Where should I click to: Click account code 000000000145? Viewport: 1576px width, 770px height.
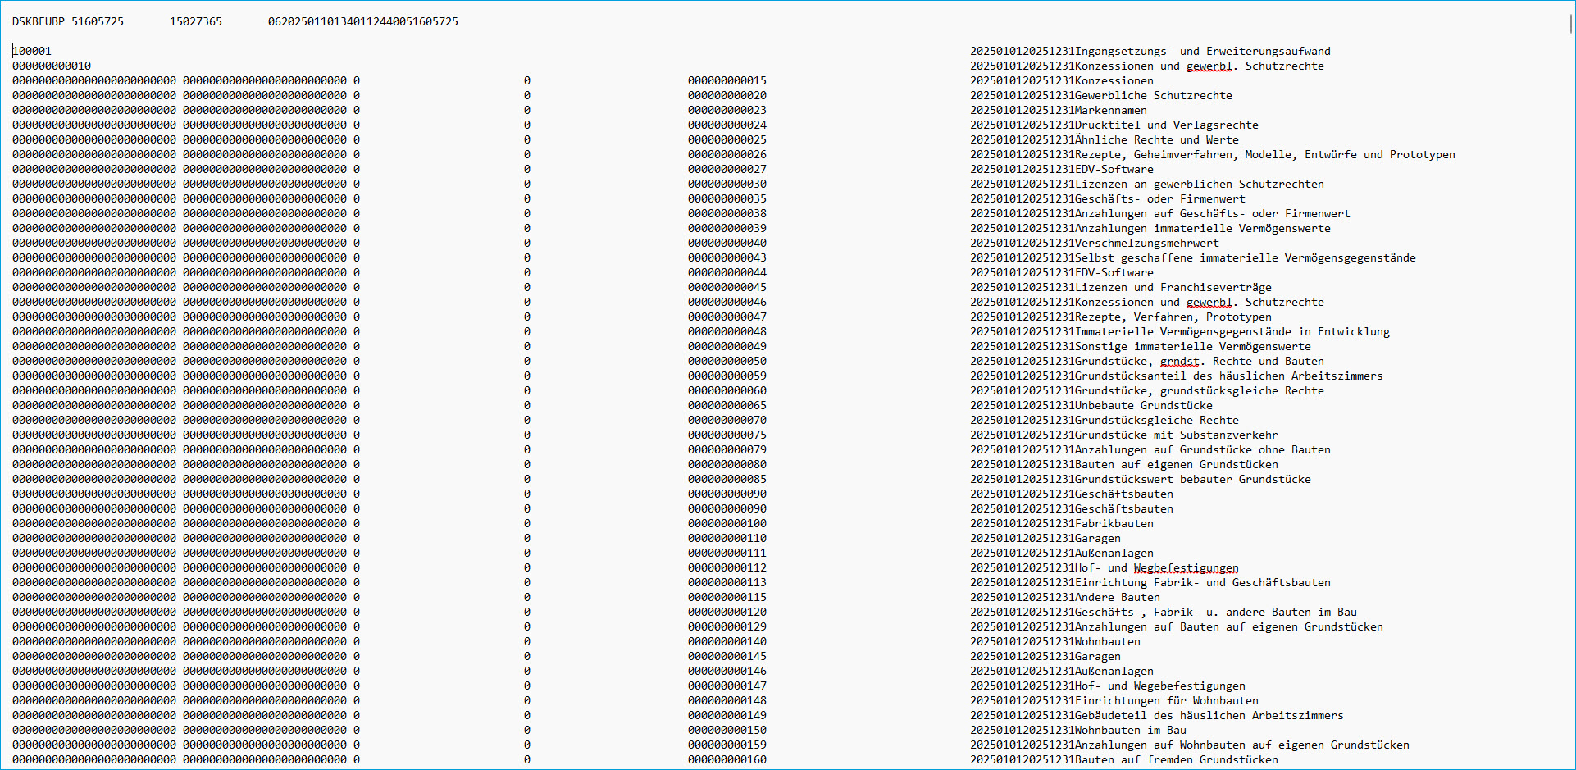coord(727,656)
